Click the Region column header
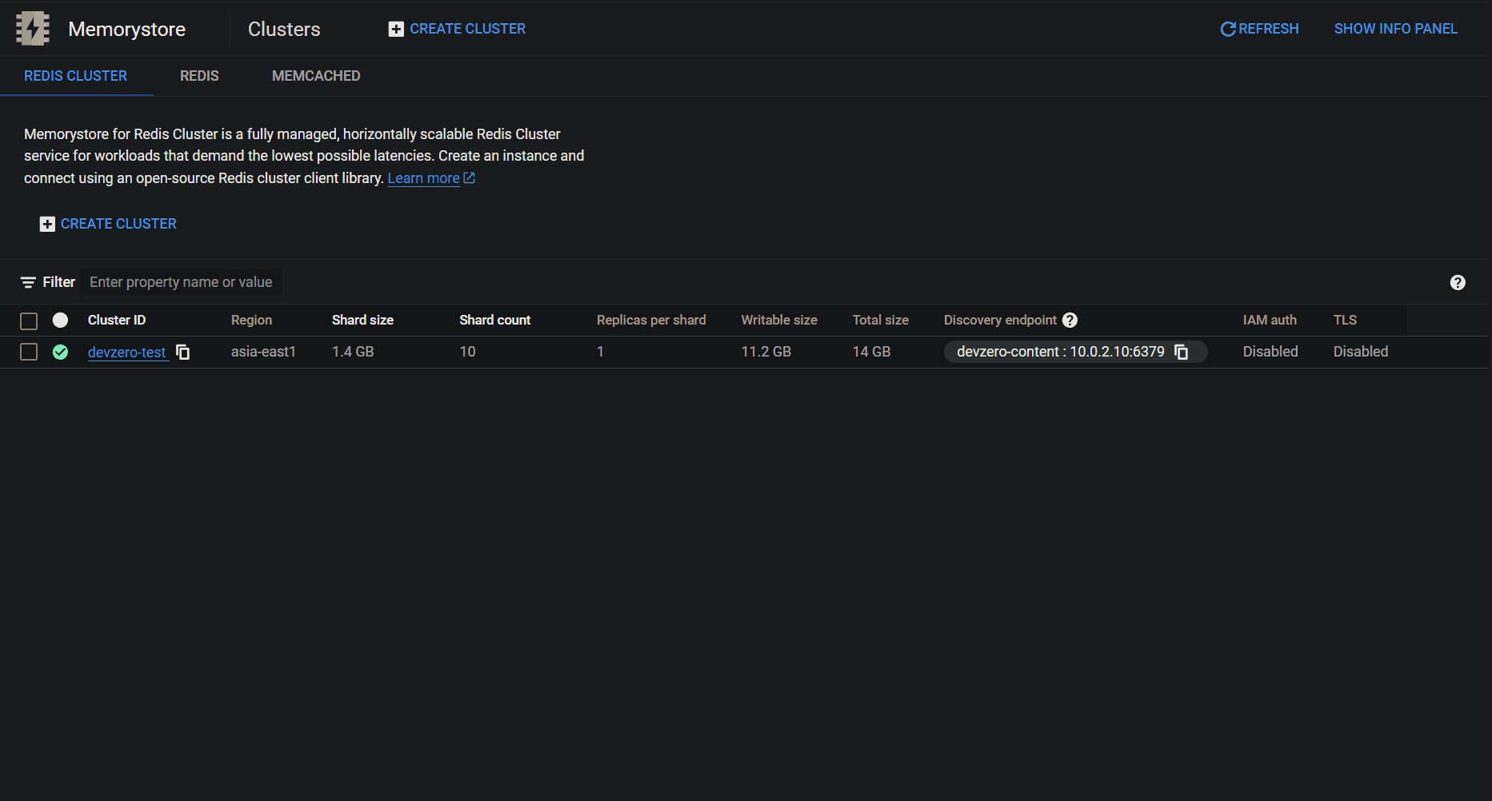 tap(252, 320)
